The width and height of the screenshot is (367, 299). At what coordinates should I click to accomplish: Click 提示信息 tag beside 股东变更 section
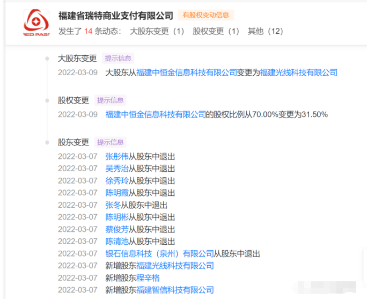[110, 142]
